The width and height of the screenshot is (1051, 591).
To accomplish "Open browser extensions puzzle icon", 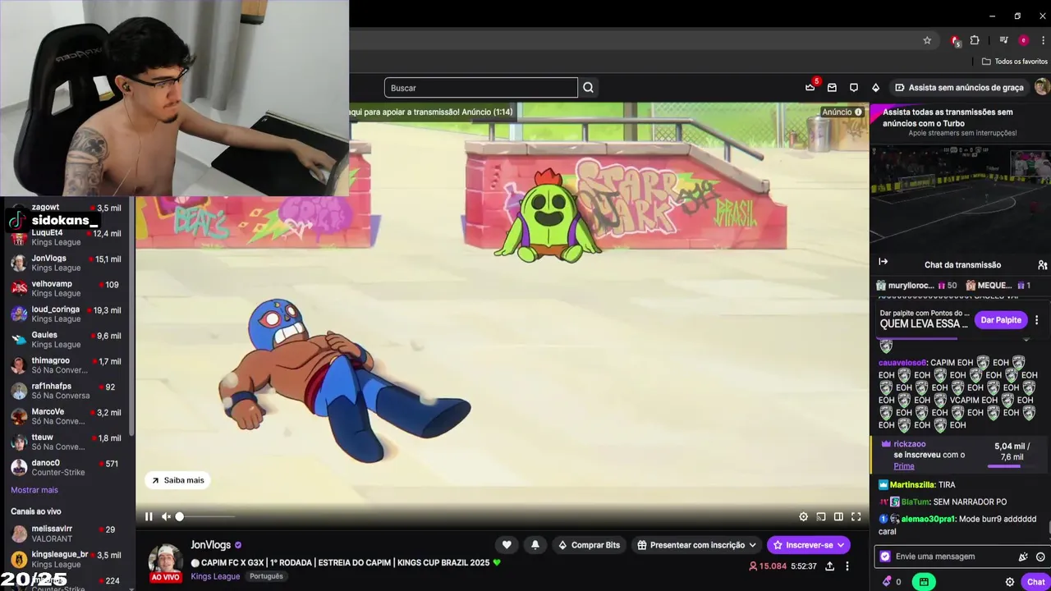I will (x=975, y=40).
